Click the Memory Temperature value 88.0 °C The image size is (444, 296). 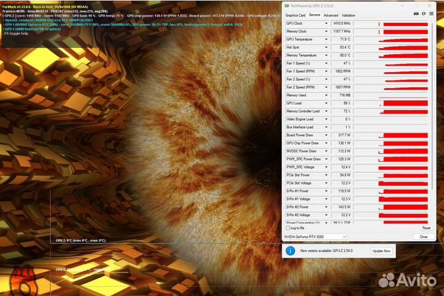341,55
